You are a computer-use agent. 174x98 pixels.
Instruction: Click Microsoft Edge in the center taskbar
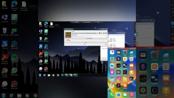pos(62,75)
